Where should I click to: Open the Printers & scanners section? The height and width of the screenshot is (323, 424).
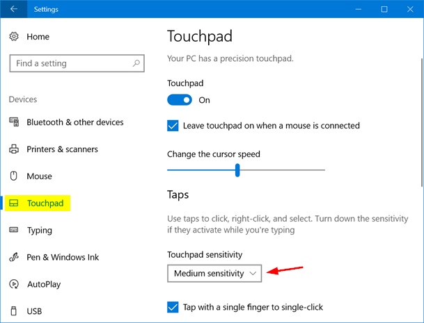coord(62,149)
